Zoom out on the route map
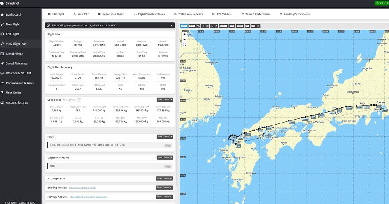 coord(184,39)
